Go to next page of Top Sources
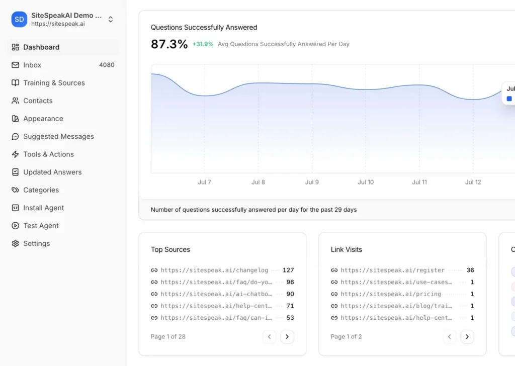Screen dimensions: 515x366 click(x=287, y=336)
